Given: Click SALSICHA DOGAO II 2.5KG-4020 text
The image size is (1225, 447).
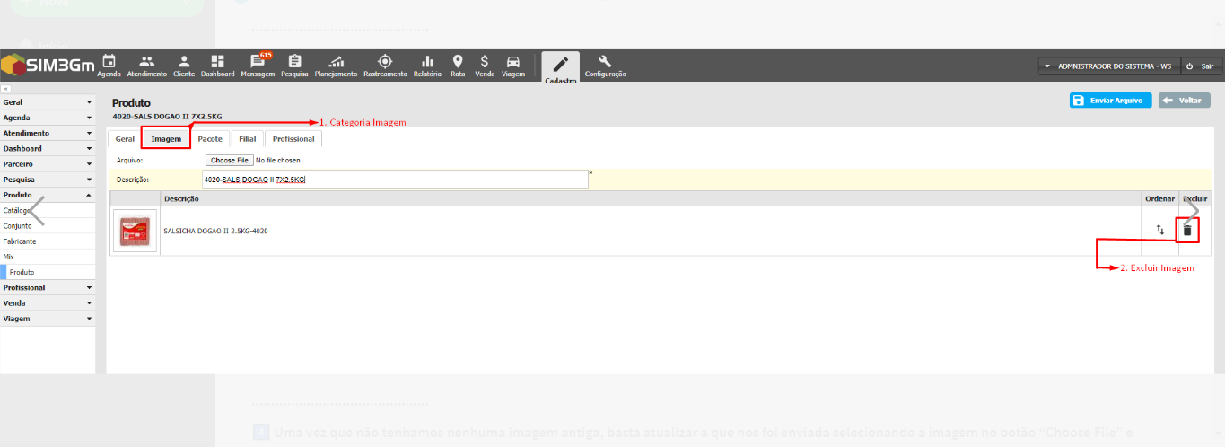Looking at the screenshot, I should click(x=215, y=231).
